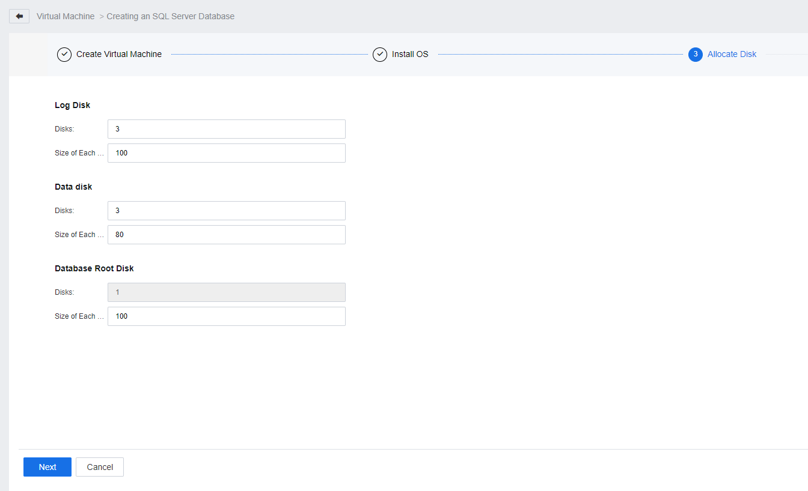Click the Database Root Disk section heading
808x491 pixels.
[x=94, y=268]
